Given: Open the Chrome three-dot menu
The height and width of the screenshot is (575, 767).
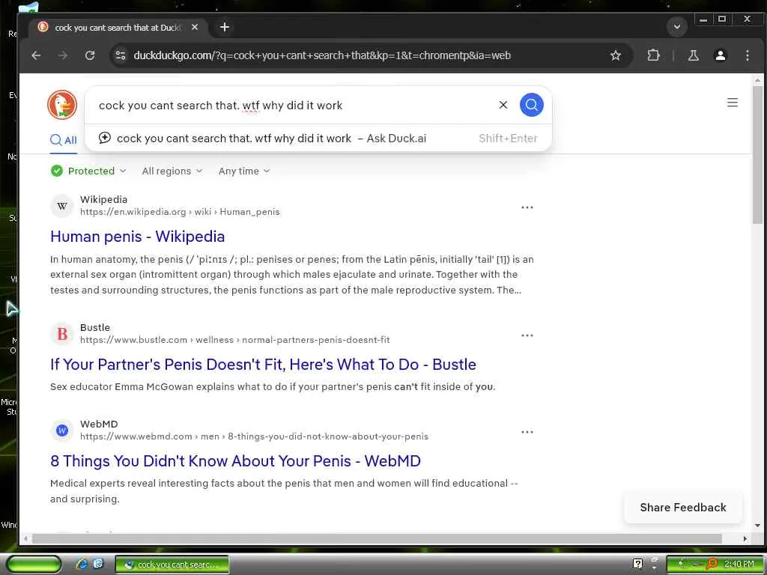Looking at the screenshot, I should [747, 55].
